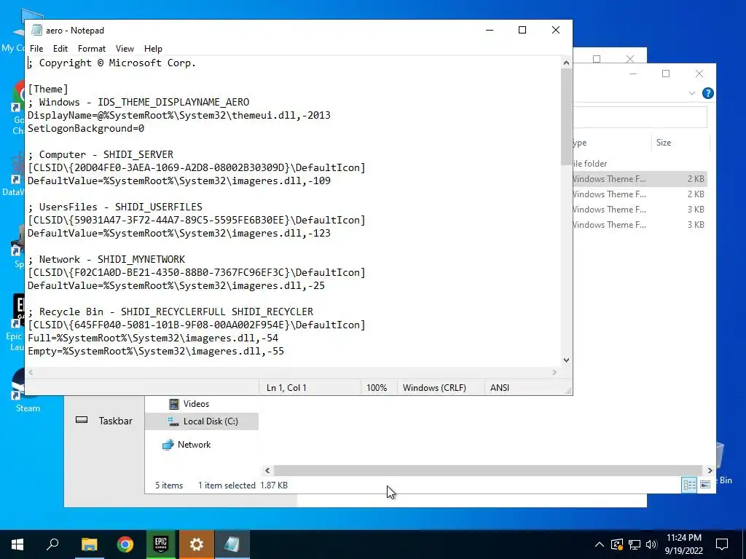Open the View menu in Notepad

pyautogui.click(x=125, y=49)
